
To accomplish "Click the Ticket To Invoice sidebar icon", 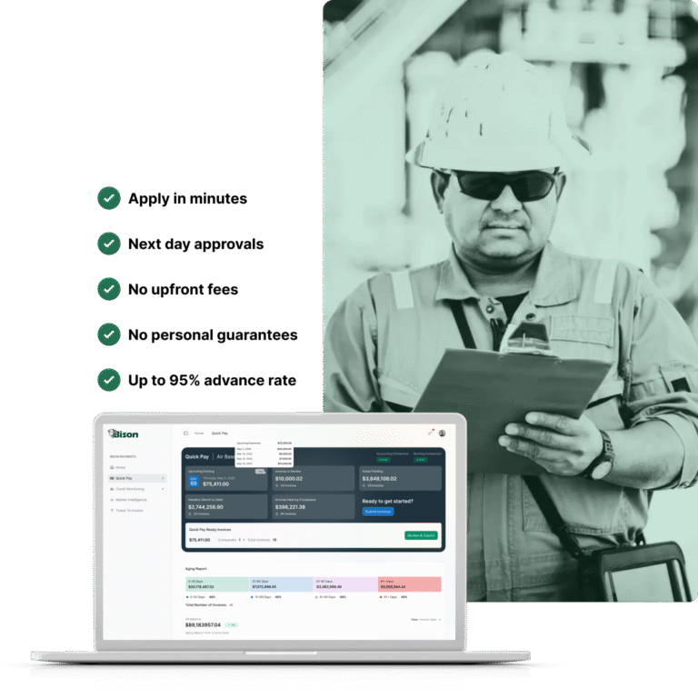I will [112, 511].
